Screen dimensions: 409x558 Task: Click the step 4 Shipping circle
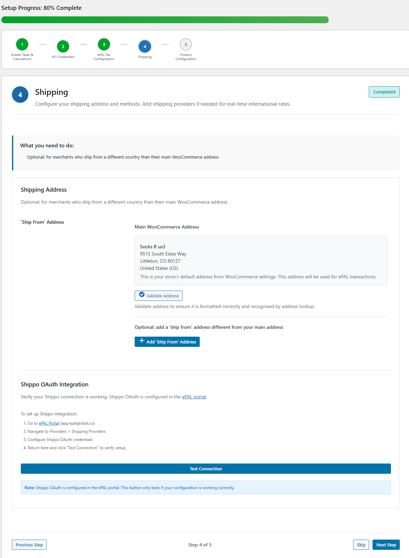[145, 46]
